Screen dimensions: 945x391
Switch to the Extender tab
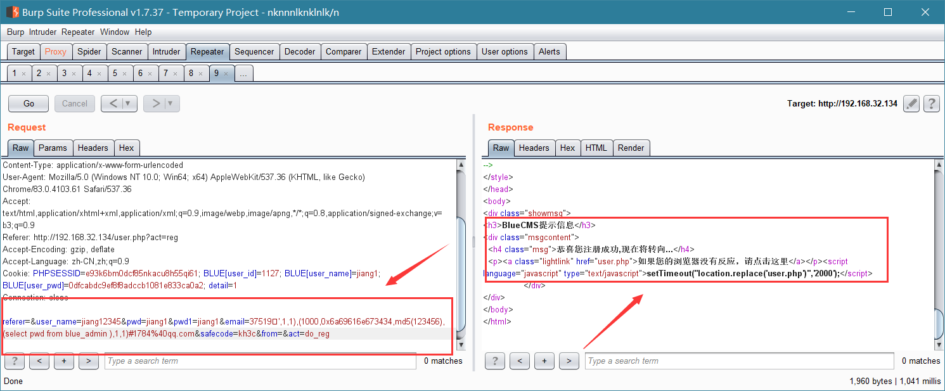point(389,52)
